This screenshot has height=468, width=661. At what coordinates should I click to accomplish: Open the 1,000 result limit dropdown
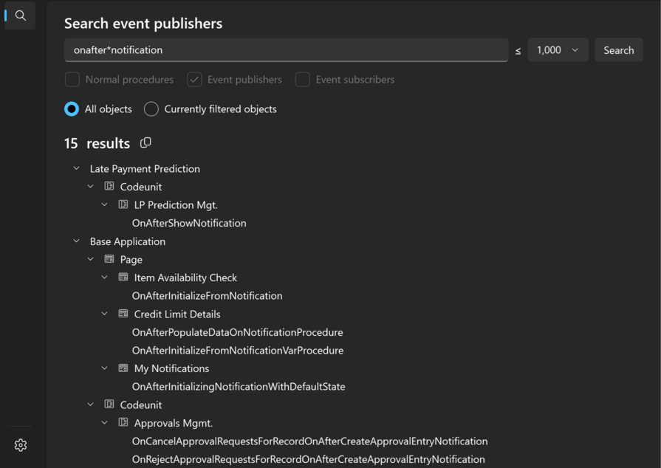558,49
